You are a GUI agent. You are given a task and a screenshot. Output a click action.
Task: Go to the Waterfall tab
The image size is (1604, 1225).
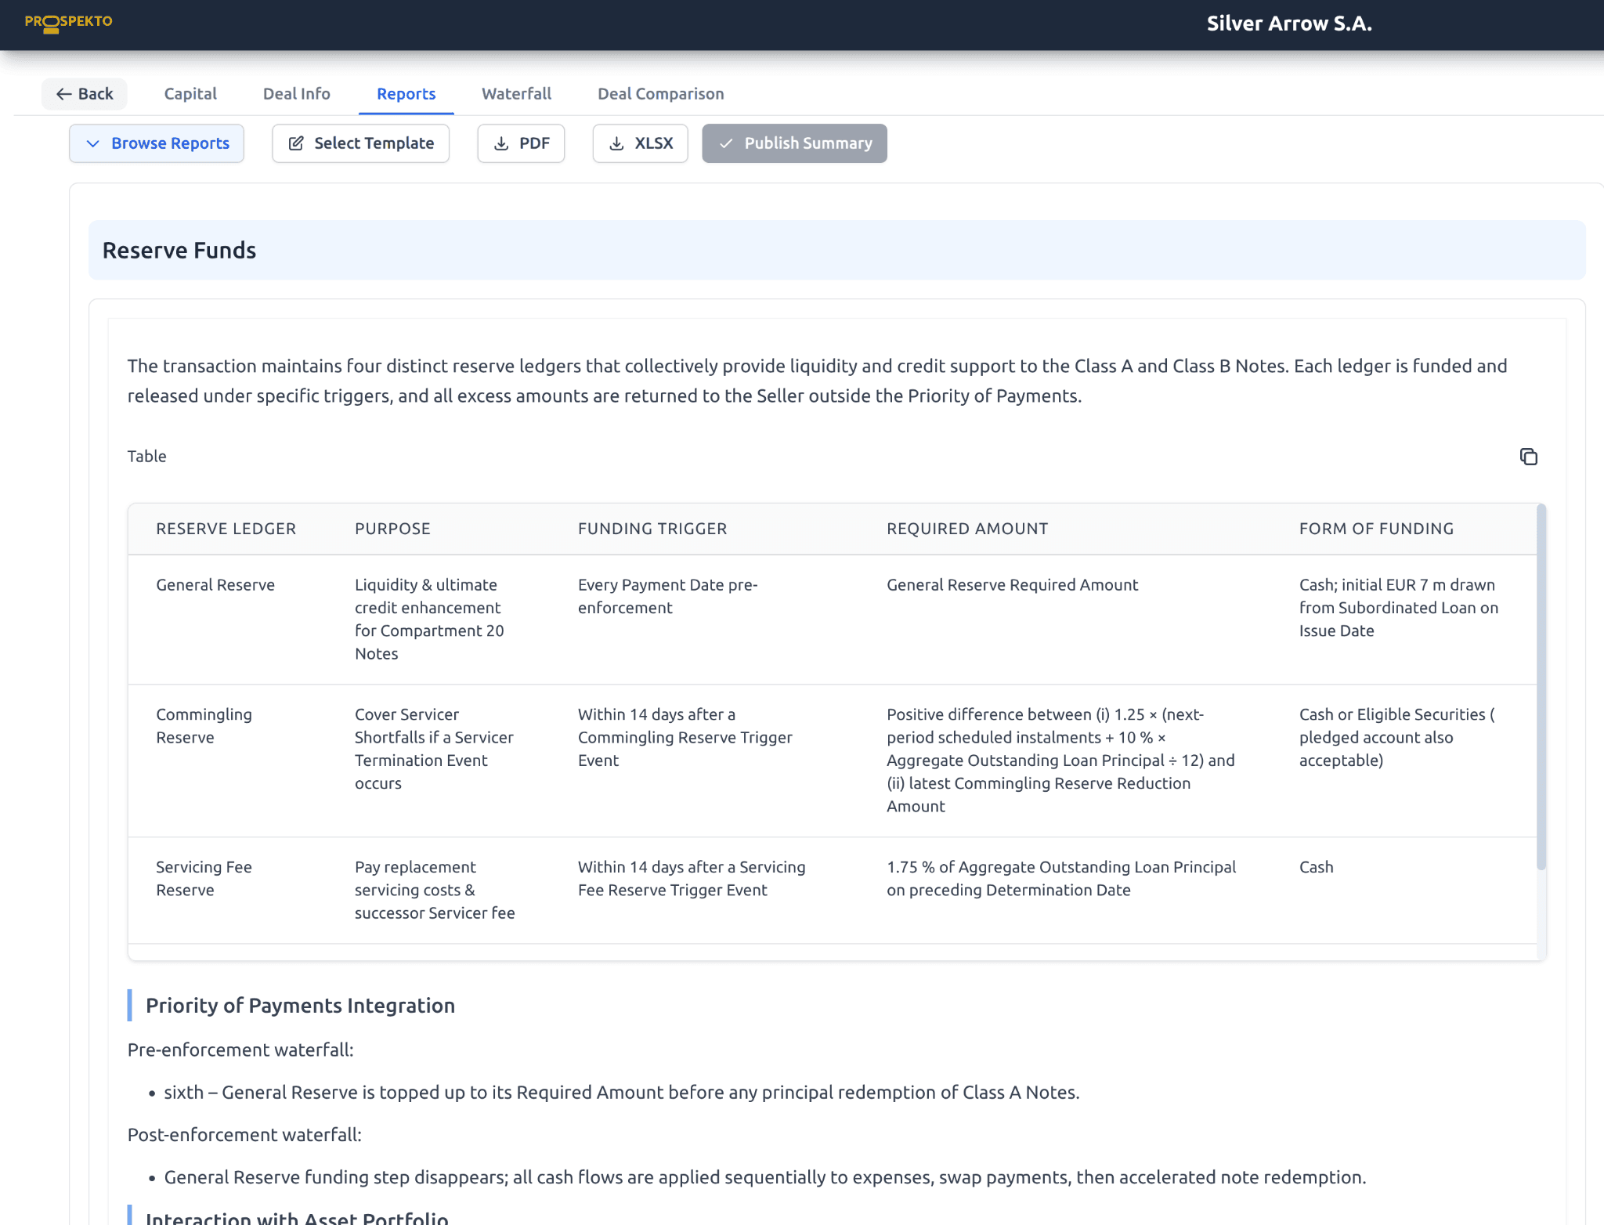tap(516, 94)
